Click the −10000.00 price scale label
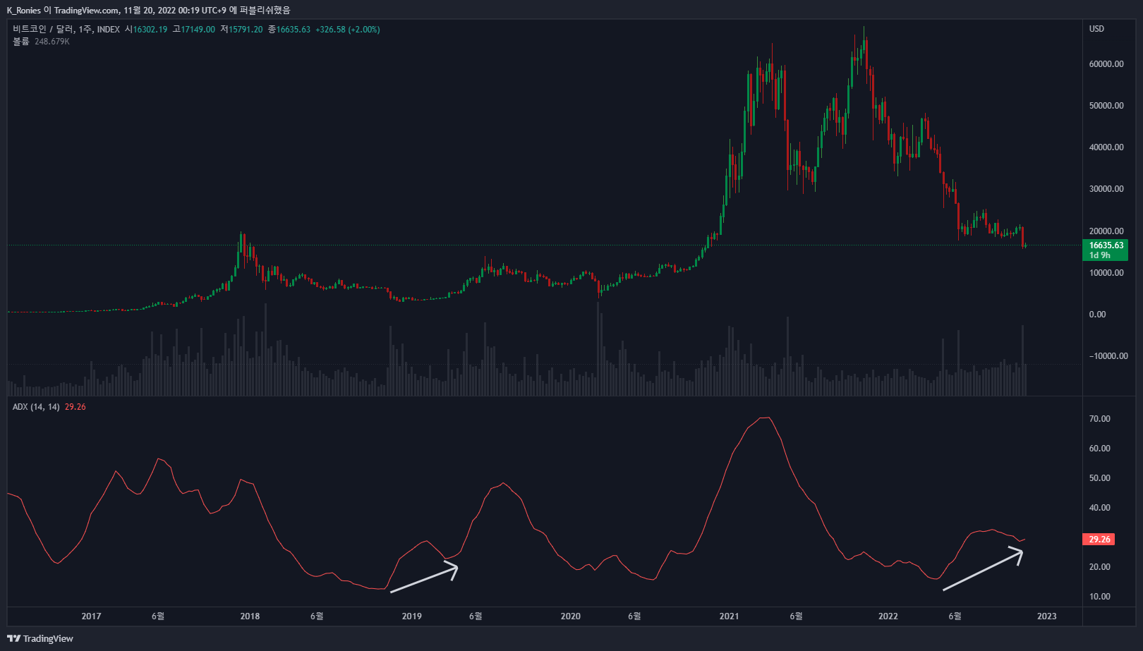The height and width of the screenshot is (651, 1143). [1108, 356]
